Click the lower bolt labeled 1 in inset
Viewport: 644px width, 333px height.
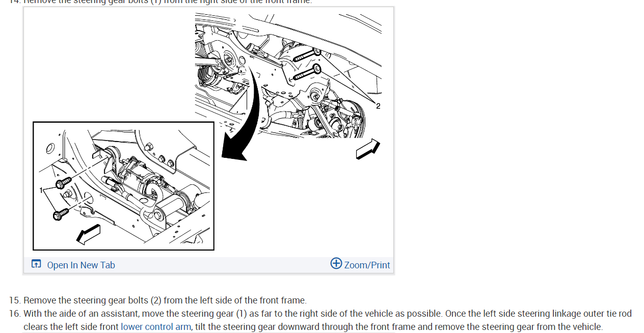click(61, 214)
